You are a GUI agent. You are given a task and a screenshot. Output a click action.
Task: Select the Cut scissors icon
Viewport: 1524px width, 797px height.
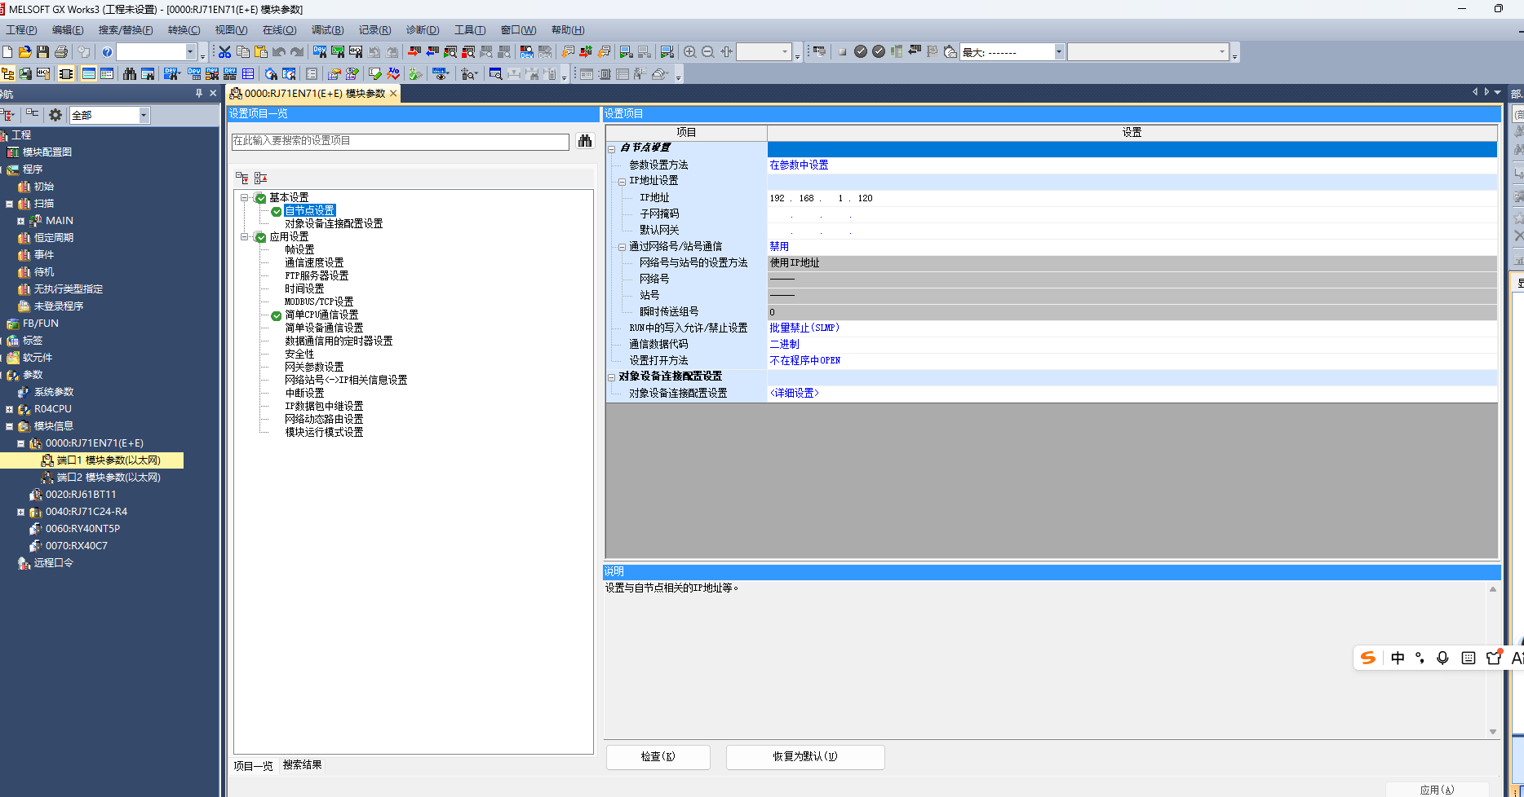[225, 52]
